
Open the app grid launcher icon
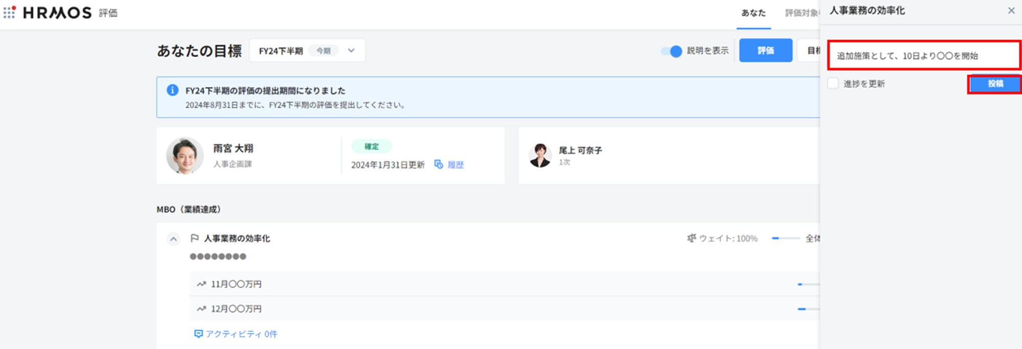(x=9, y=12)
